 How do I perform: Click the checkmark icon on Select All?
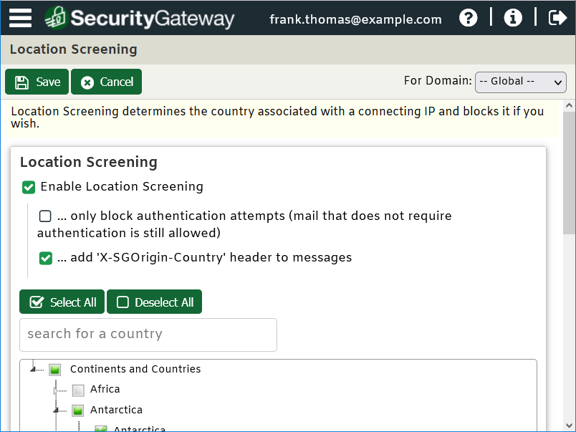pyautogui.click(x=37, y=302)
